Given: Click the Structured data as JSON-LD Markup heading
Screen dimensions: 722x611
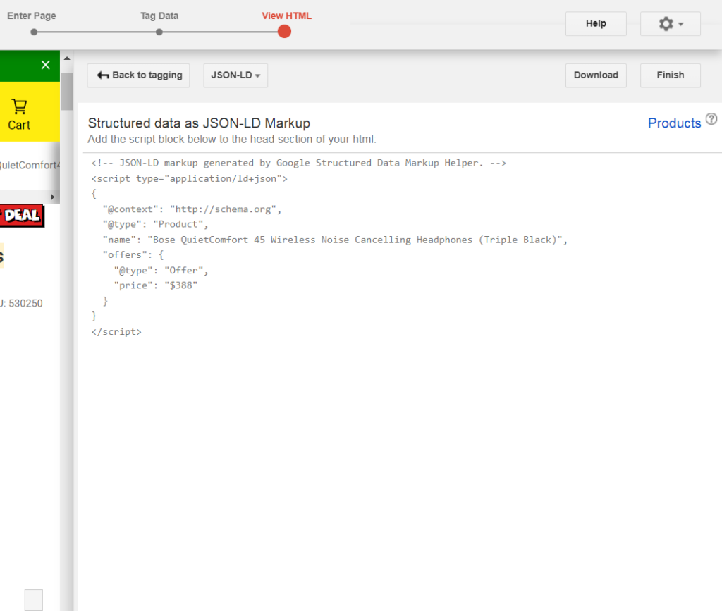Looking at the screenshot, I should (x=199, y=123).
